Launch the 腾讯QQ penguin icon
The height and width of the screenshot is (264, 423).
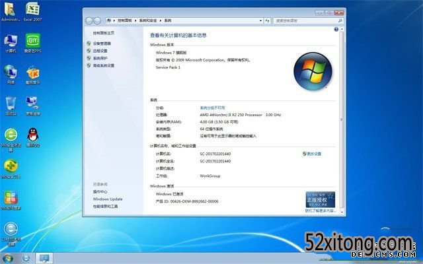pyautogui.click(x=32, y=138)
